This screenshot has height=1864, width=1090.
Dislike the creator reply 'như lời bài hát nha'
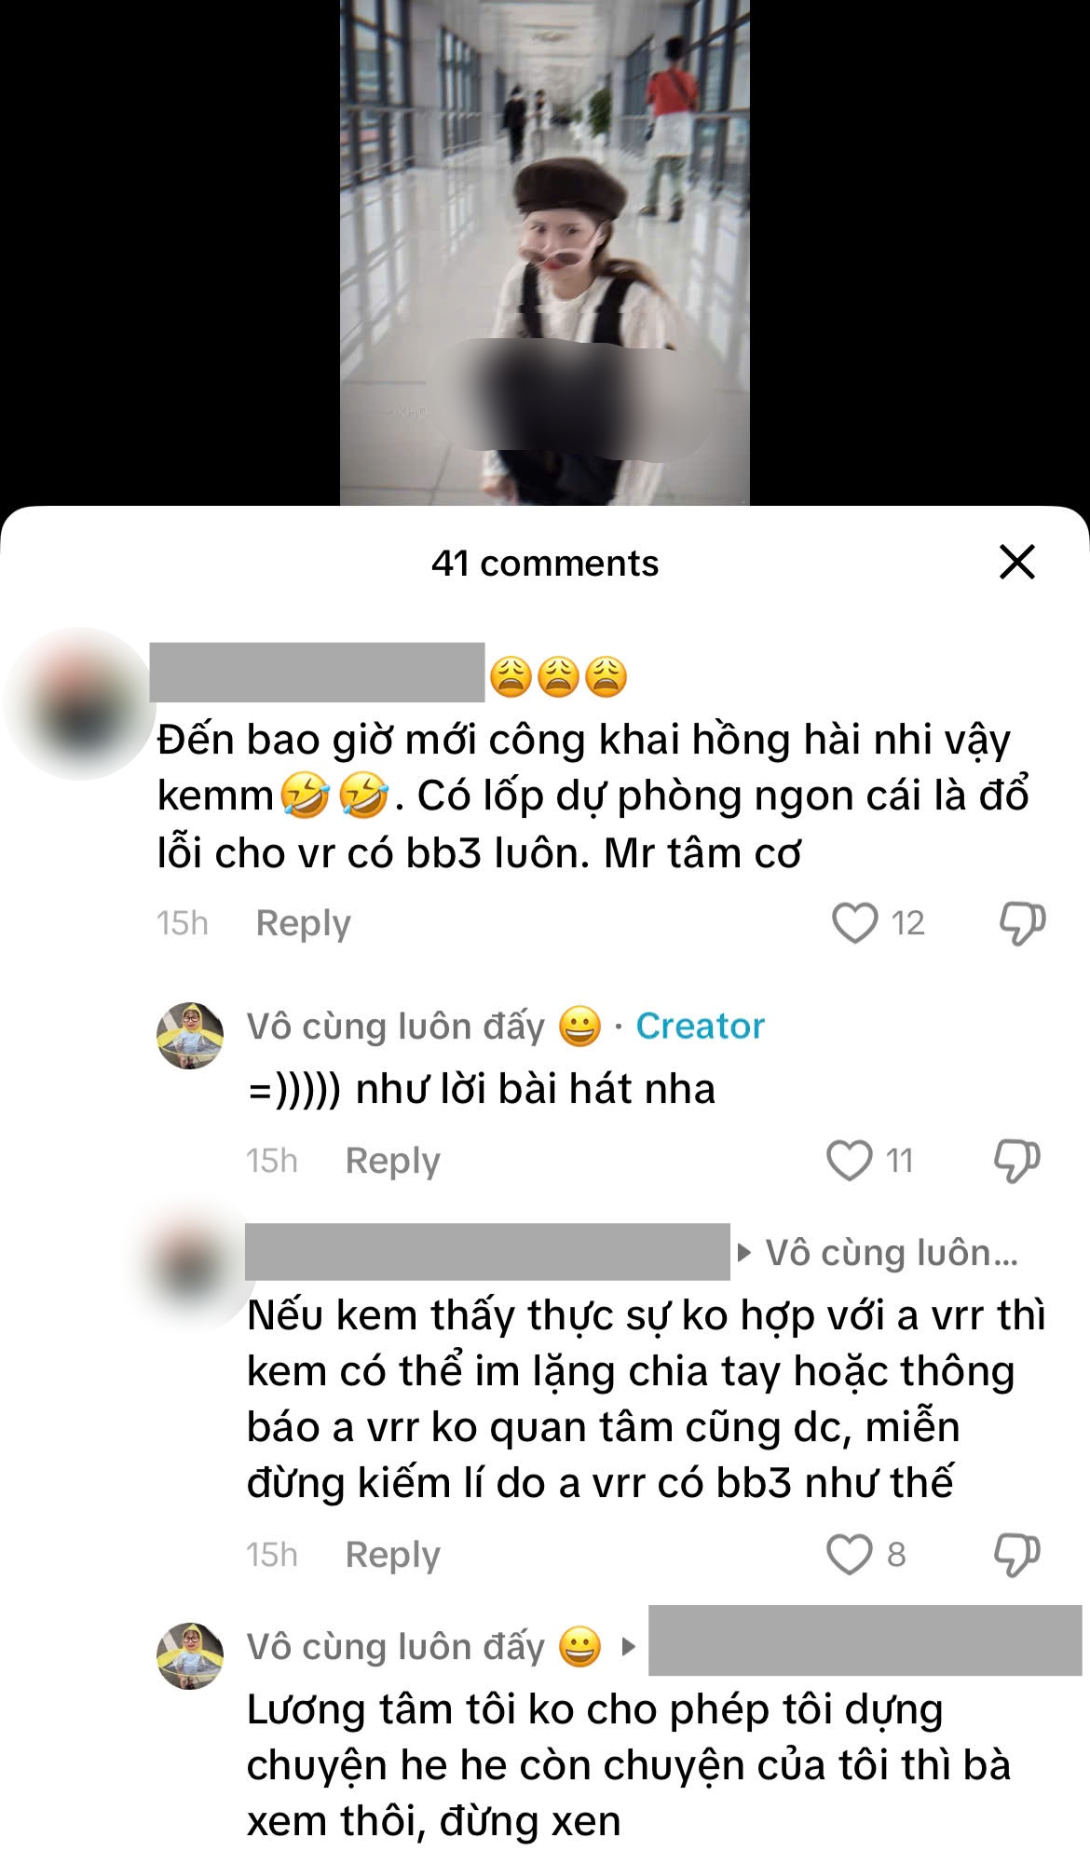[1016, 1161]
